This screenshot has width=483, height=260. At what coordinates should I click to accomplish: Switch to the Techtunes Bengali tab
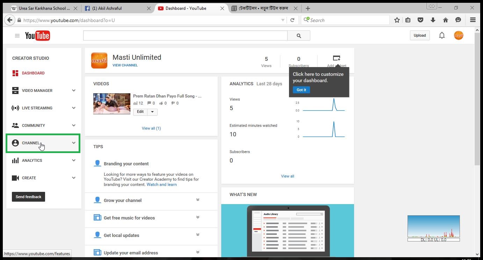pos(265,8)
